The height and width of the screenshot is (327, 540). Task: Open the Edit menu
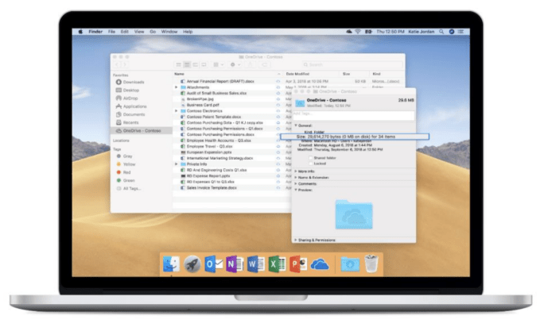pyautogui.click(x=124, y=31)
